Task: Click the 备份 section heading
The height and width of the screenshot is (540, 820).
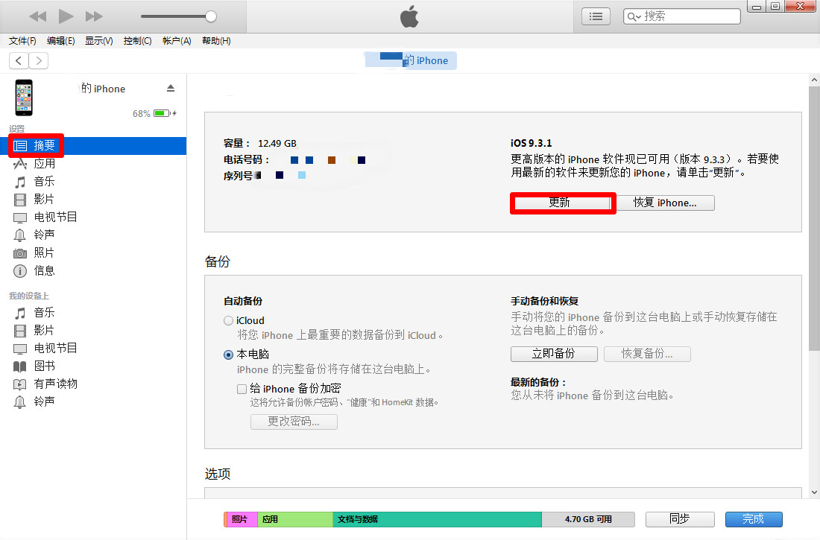Action: [x=218, y=261]
